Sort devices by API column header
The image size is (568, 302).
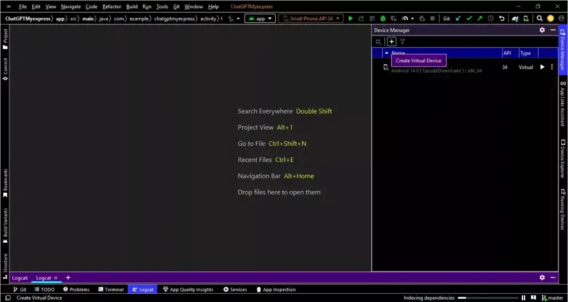click(510, 53)
